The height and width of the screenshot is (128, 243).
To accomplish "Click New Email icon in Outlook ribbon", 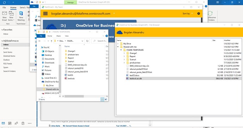I will coord(5,16).
